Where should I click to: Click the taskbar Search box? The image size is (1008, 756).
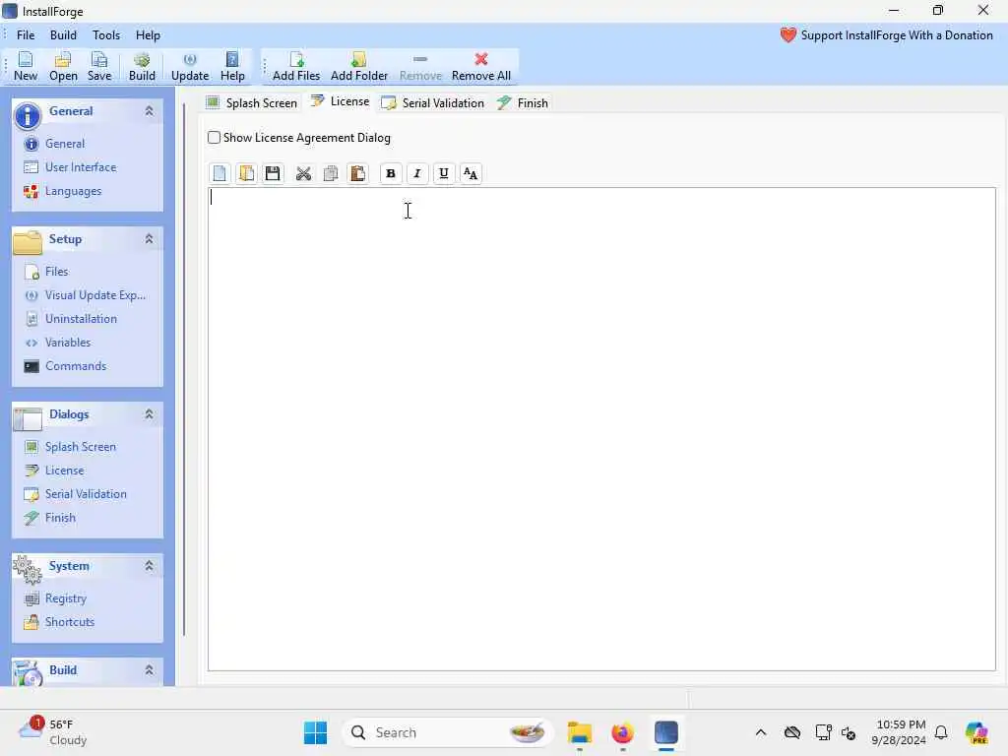pyautogui.click(x=448, y=732)
